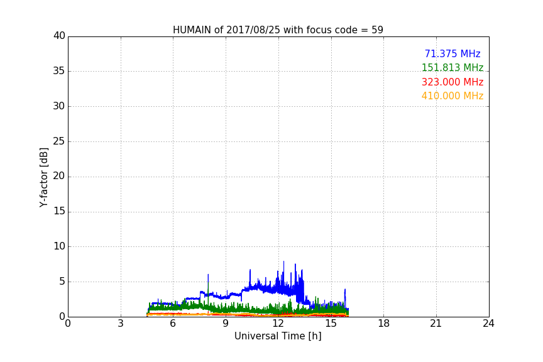This screenshot has height=362, width=543.
Task: Click the Y-factor [dB] axis label
Action: point(43,177)
